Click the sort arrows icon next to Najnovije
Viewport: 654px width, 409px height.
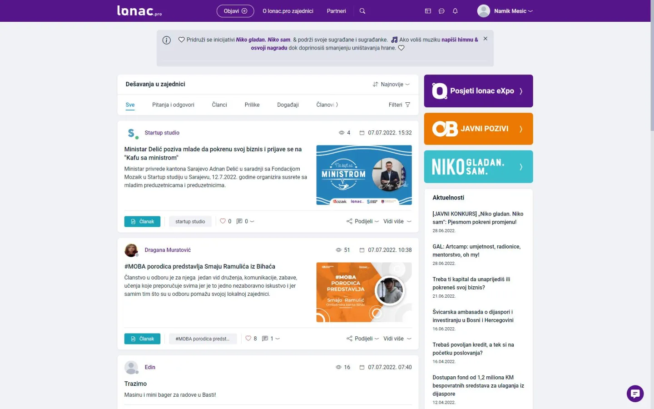click(x=376, y=84)
